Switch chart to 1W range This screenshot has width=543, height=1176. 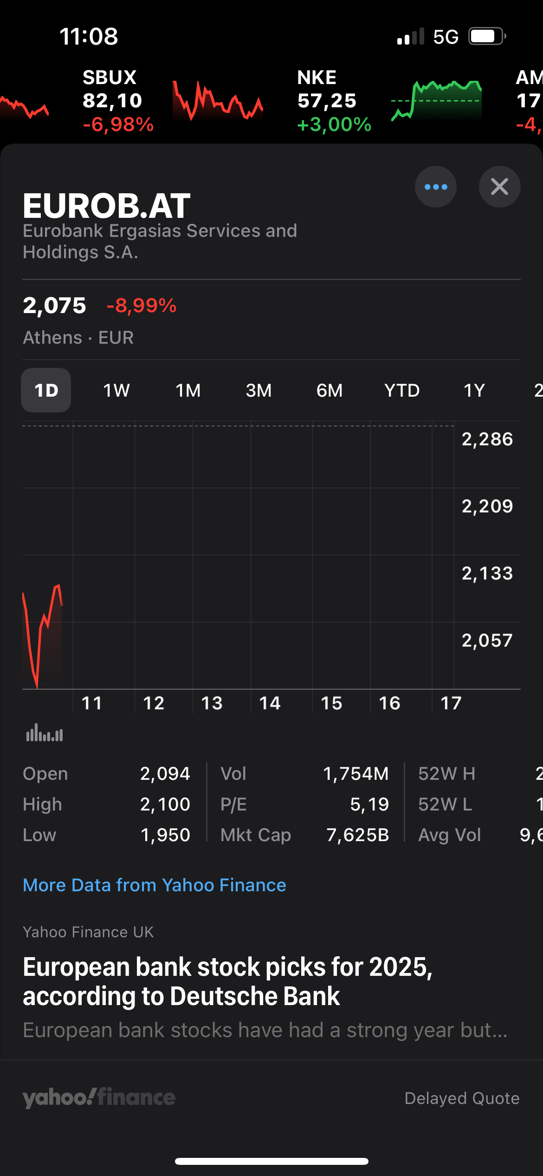point(116,390)
